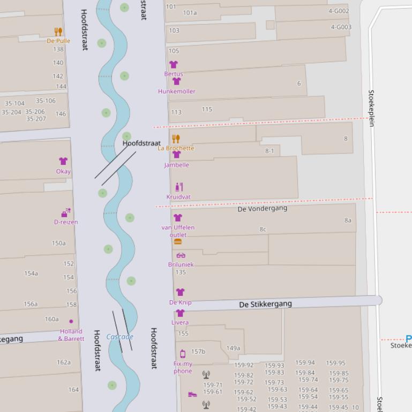Select the Livera shop icon
This screenshot has height=412, width=412.
(x=180, y=314)
